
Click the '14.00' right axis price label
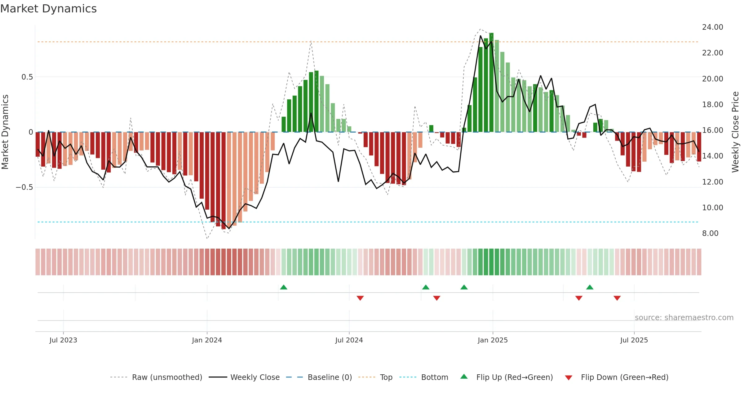pos(713,156)
